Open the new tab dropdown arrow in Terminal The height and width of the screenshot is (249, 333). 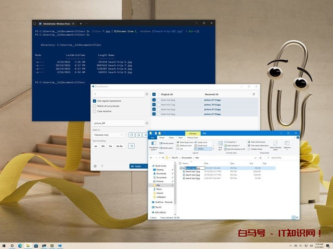click(x=87, y=23)
